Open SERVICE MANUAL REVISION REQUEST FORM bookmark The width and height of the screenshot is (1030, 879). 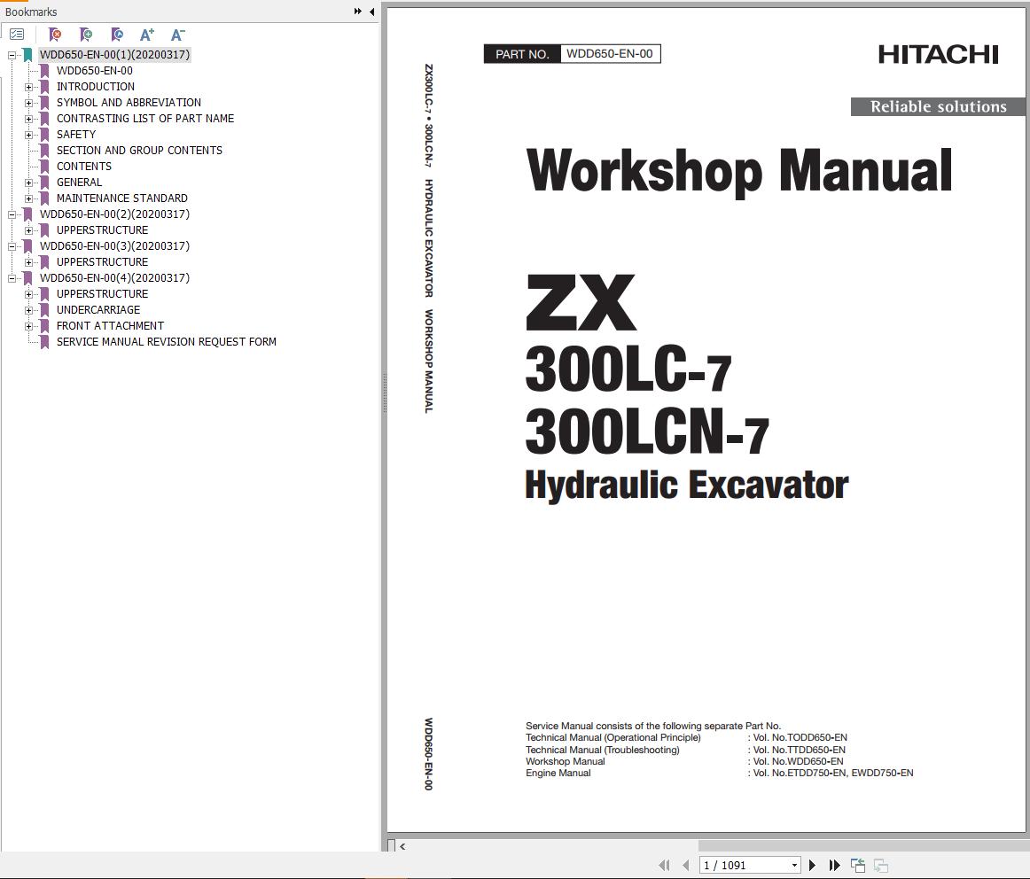(166, 342)
